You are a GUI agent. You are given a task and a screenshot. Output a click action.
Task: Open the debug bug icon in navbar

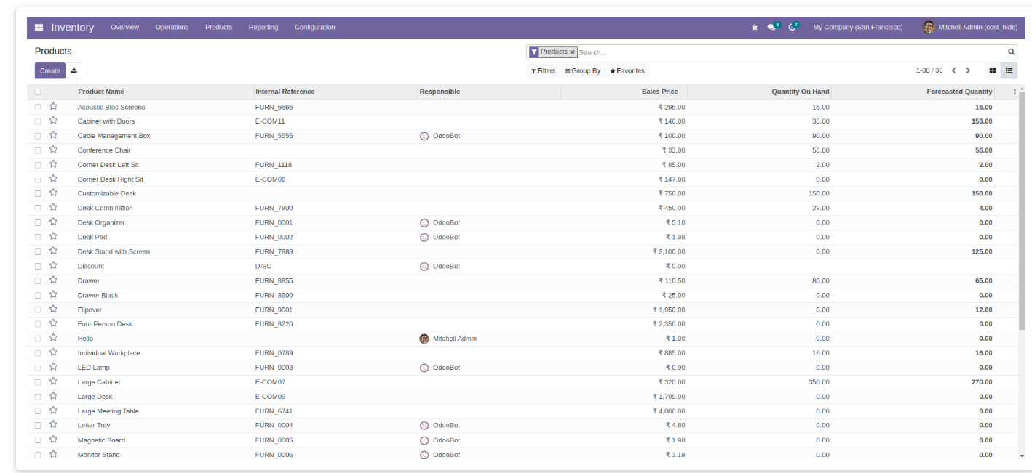[x=755, y=28]
